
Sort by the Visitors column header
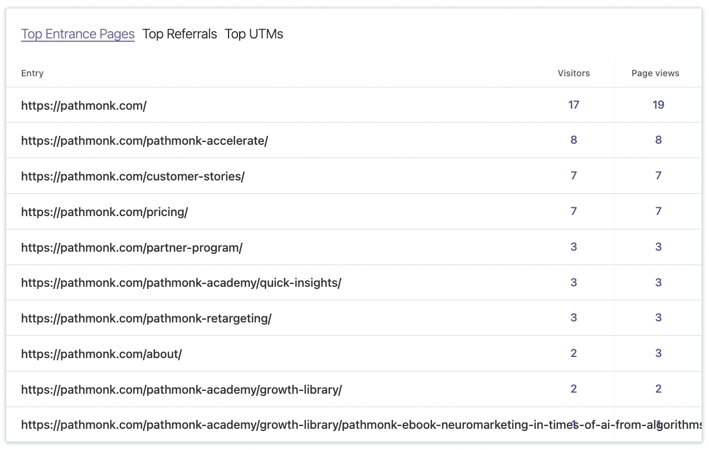574,73
